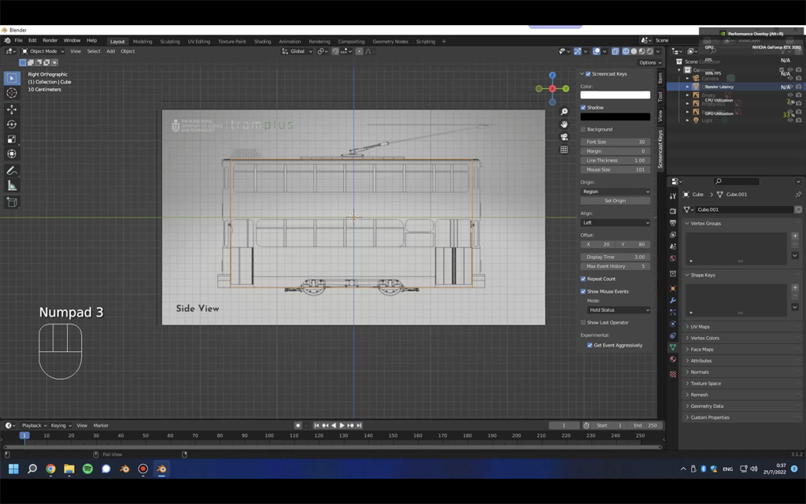
Task: Click the black Shadow color swatch
Action: tap(616, 117)
